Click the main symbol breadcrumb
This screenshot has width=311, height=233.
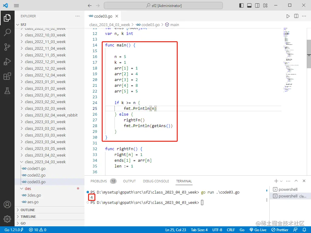[x=172, y=25]
